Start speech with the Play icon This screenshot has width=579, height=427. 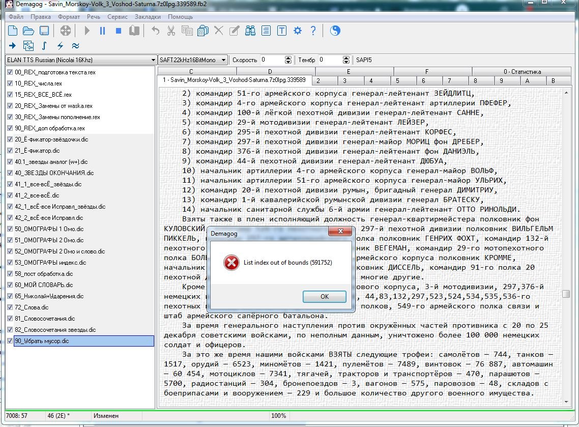(87, 31)
